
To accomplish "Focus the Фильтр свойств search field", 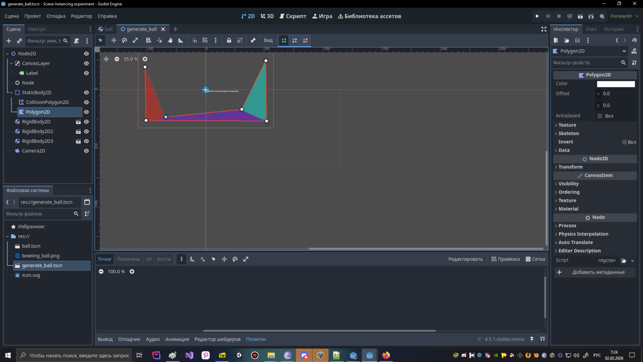I will [589, 63].
